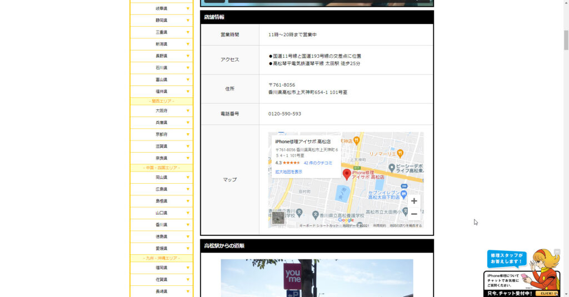Expand the 石川県 prefecture entry
Viewport: 569px width, 297px height.
click(162, 68)
